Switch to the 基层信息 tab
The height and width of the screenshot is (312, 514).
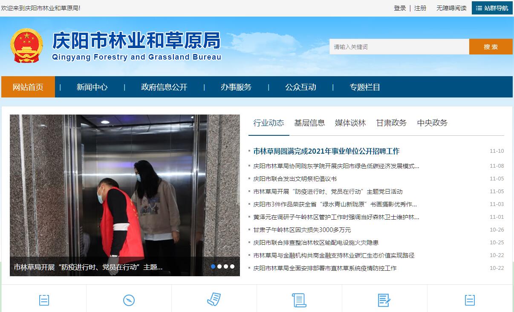[309, 123]
